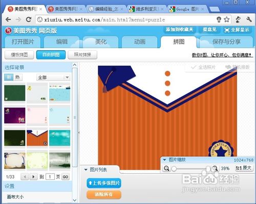Click the 1:1 原大 button
This screenshot has width=256, height=204.
tap(244, 168)
